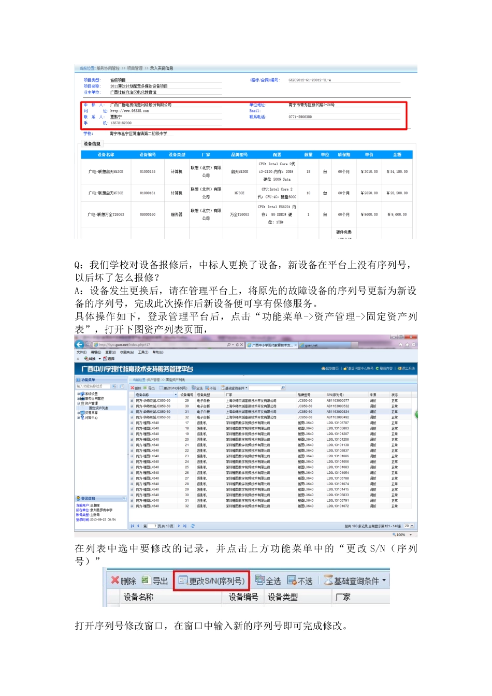Screen dimensions: 492x696
Task: Click the browser favorites star icon
Action: point(407,344)
